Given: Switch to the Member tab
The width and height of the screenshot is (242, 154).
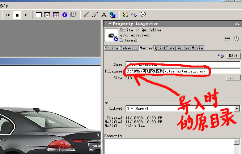Looking at the screenshot, I should click(x=146, y=48).
